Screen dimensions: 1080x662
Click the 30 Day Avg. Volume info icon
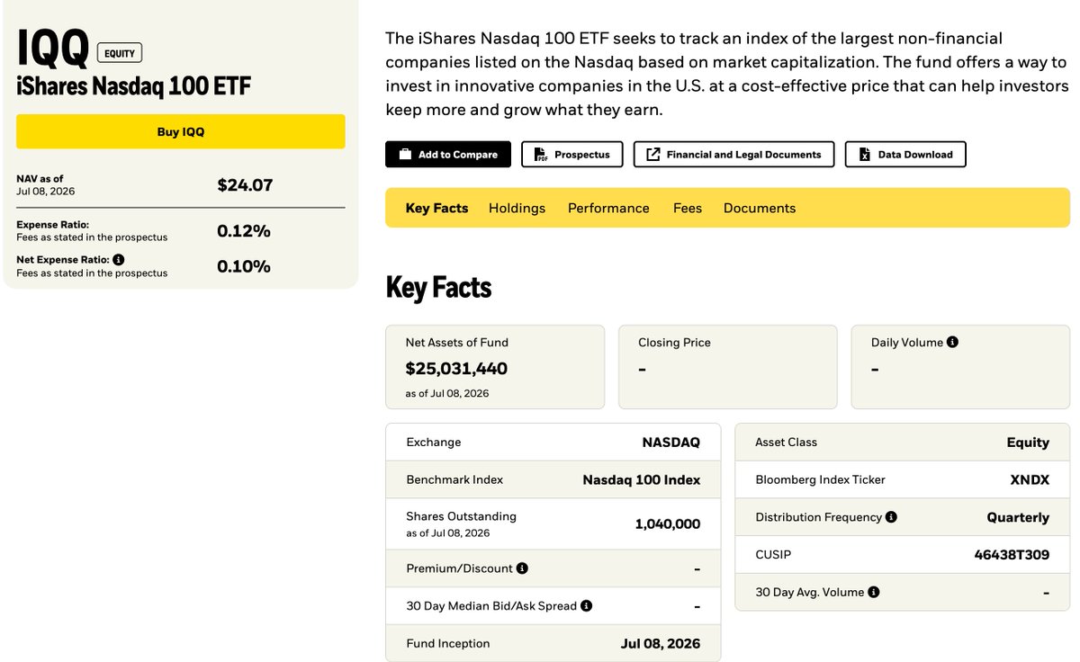point(874,592)
